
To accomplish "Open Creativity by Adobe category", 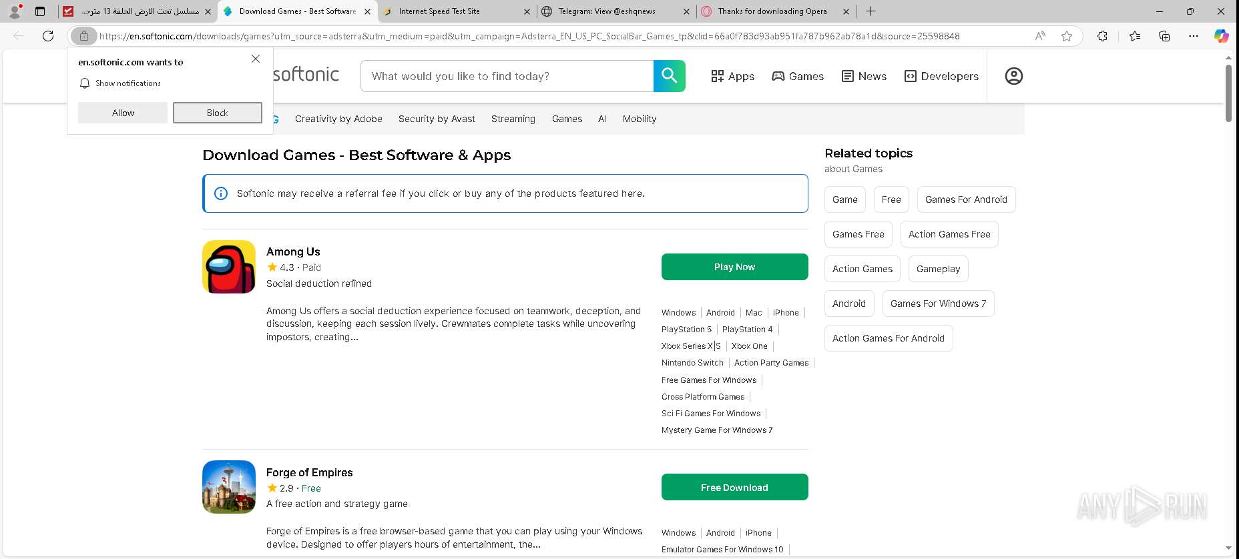I will [x=338, y=119].
